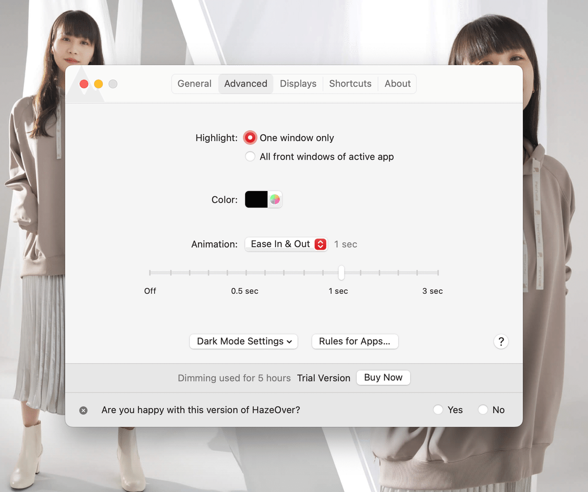Image resolution: width=588 pixels, height=492 pixels.
Task: Click the '1 sec' label under the slider
Action: pos(339,291)
